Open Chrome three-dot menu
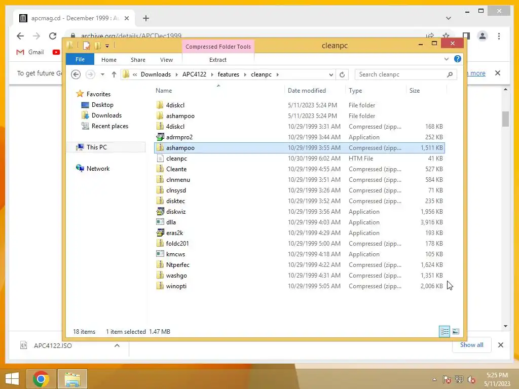Image resolution: width=519 pixels, height=389 pixels. pyautogui.click(x=499, y=36)
